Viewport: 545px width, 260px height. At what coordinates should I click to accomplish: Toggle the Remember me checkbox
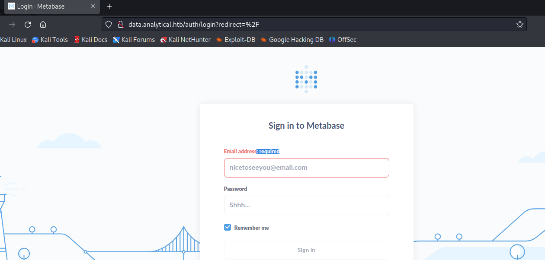pos(228,227)
